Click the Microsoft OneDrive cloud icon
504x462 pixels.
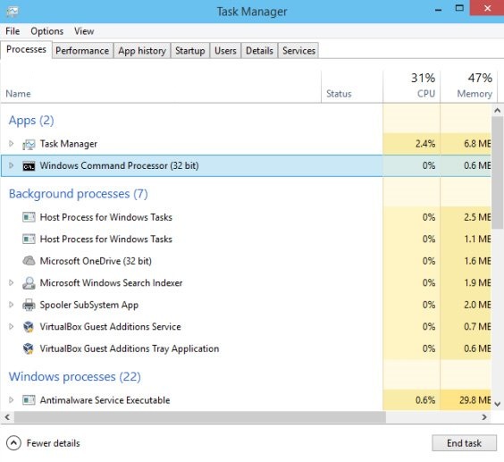click(29, 261)
